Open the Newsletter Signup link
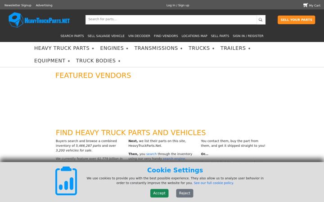The image size is (324, 202). click(18, 5)
